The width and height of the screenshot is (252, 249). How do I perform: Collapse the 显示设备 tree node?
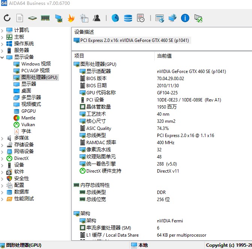(2, 57)
